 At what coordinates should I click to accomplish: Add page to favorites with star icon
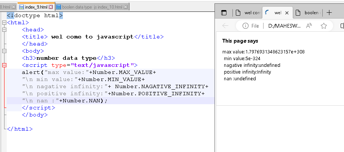(324, 26)
